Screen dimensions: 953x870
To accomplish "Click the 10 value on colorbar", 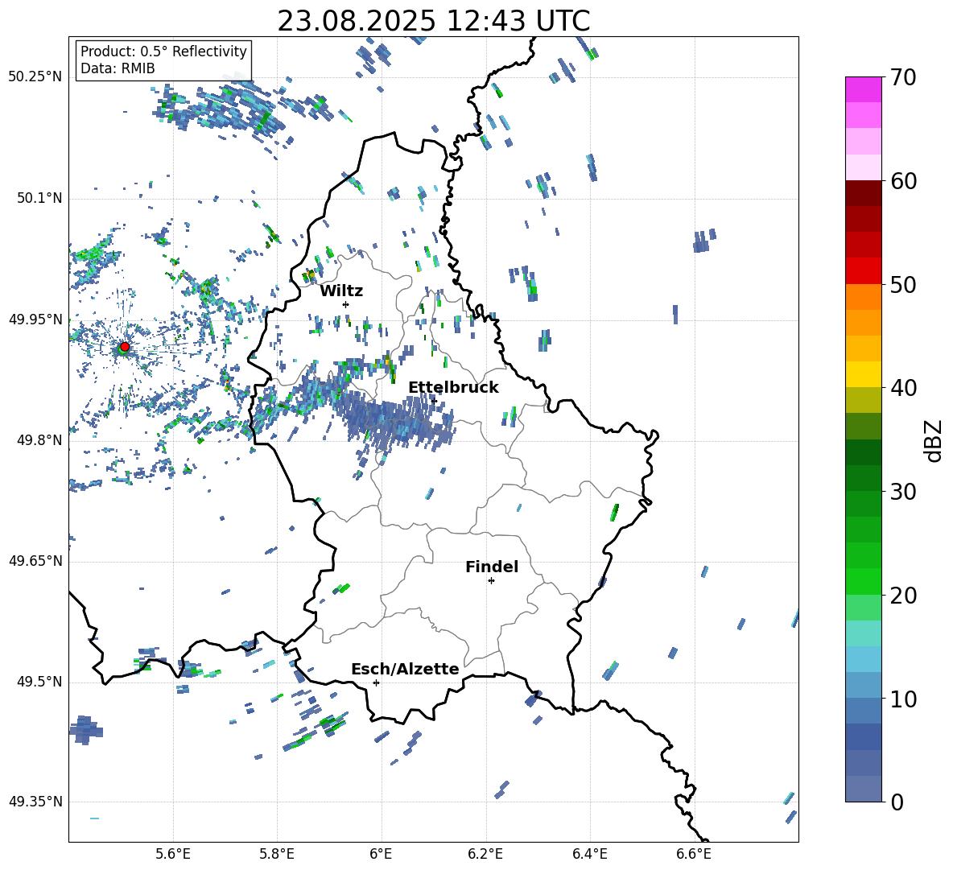I will pyautogui.click(x=903, y=699).
